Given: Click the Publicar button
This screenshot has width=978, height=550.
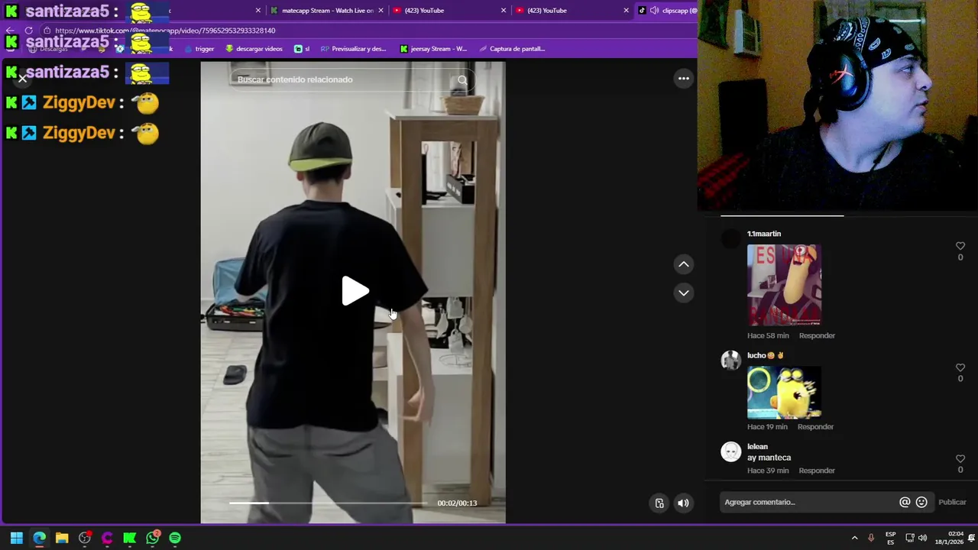Looking at the screenshot, I should coord(952,502).
